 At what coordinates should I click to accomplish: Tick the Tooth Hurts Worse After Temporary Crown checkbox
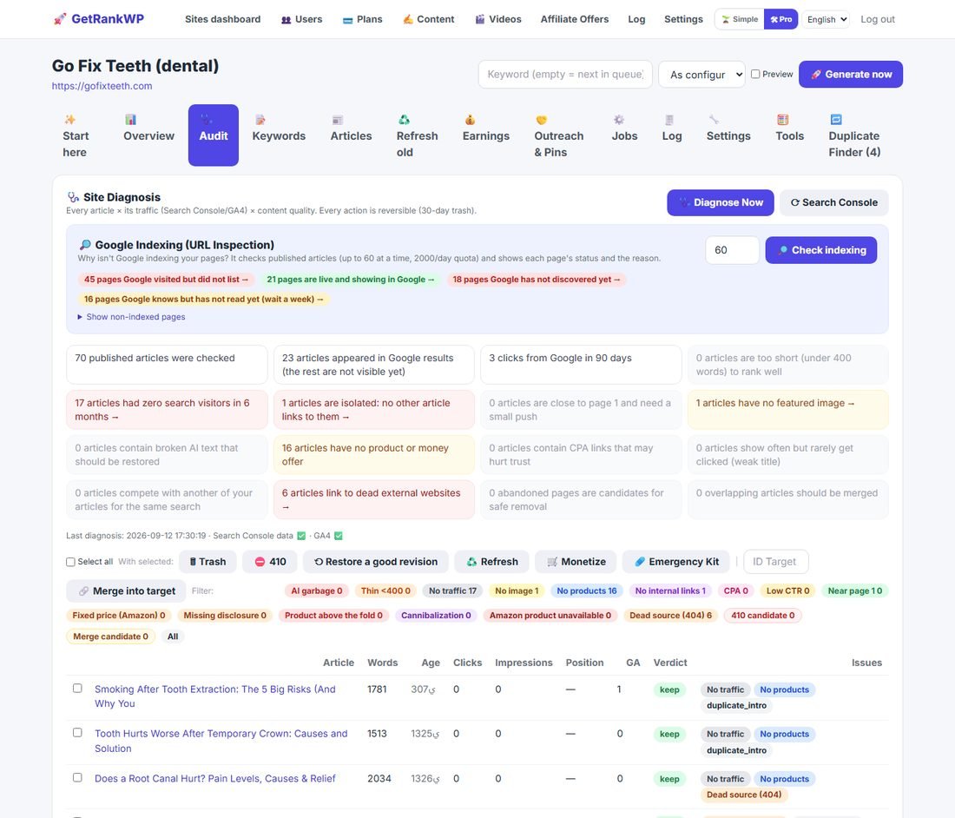tap(77, 733)
